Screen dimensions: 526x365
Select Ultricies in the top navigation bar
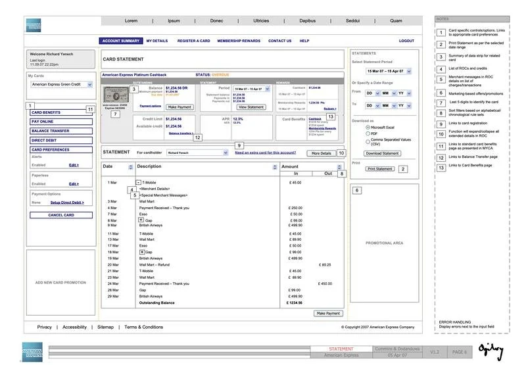click(x=261, y=21)
